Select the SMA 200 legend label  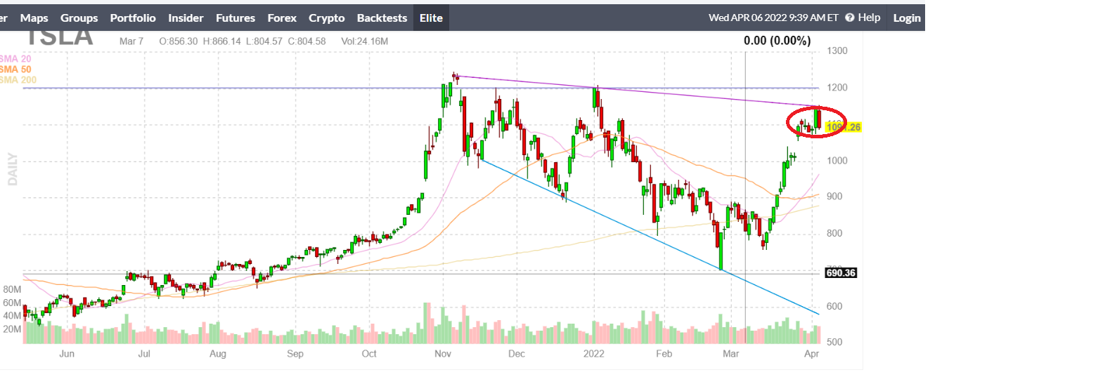pos(18,80)
